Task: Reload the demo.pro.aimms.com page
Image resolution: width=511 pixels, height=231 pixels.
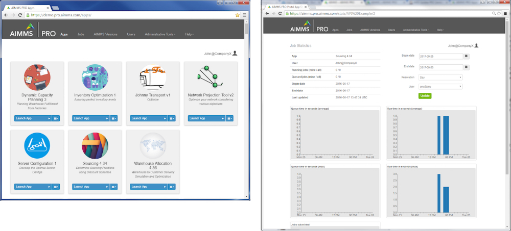Action: click(20, 15)
